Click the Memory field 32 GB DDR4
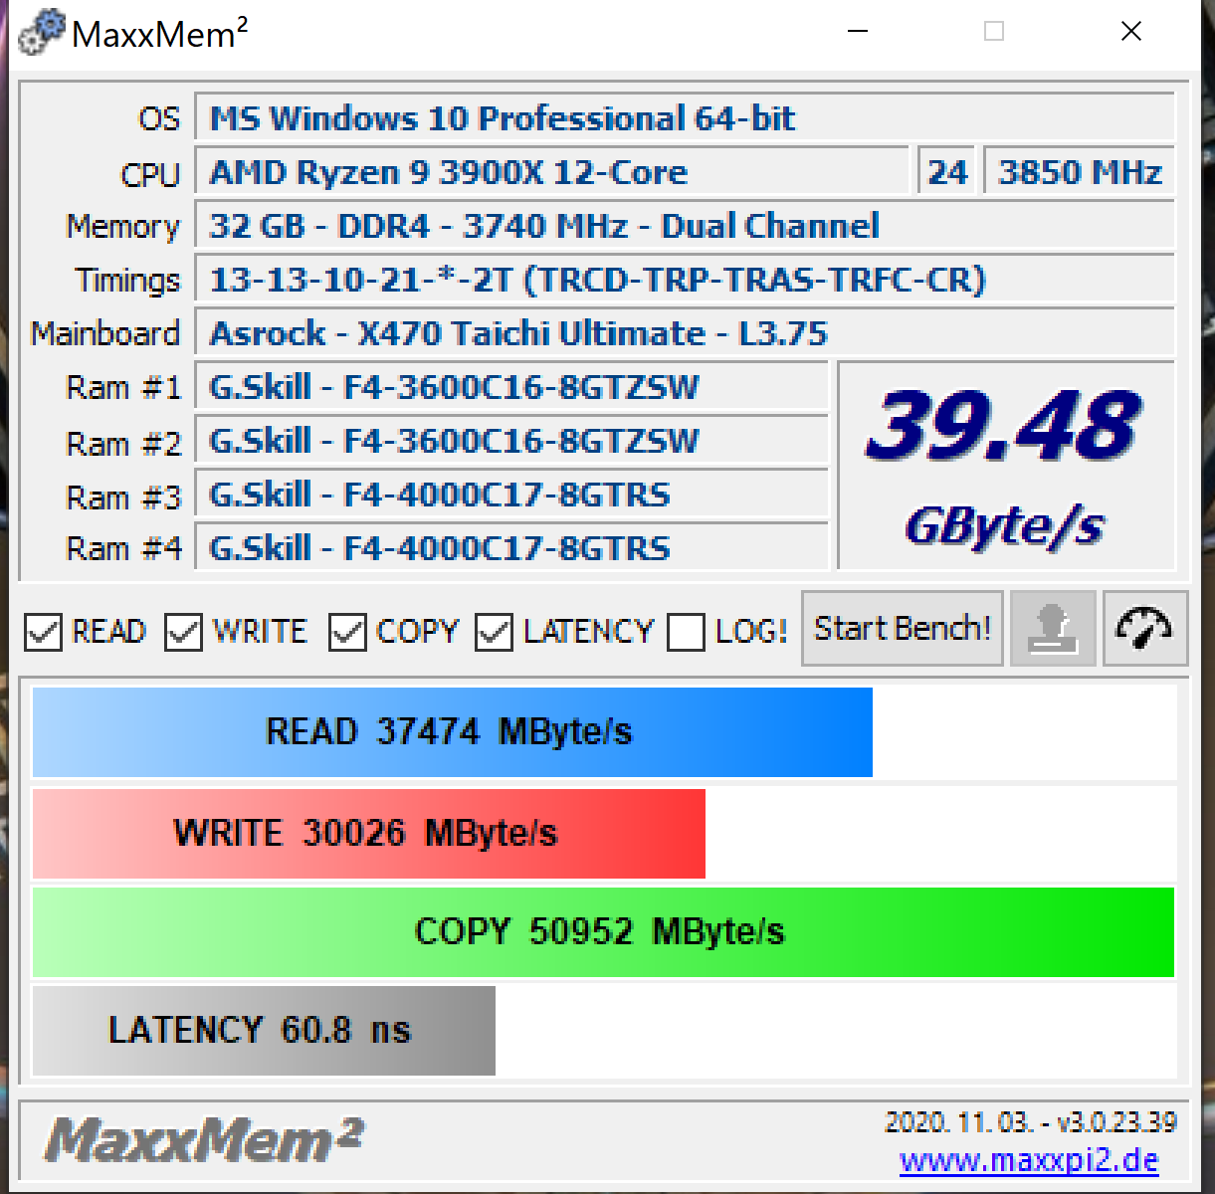The image size is (1215, 1194). click(x=685, y=226)
